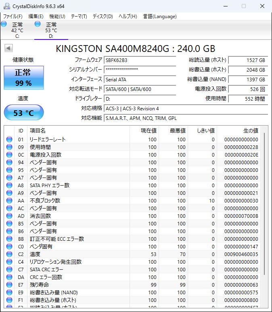
Task: Click raw value 00000007000B in 消去回数 row
Action: 241,216
